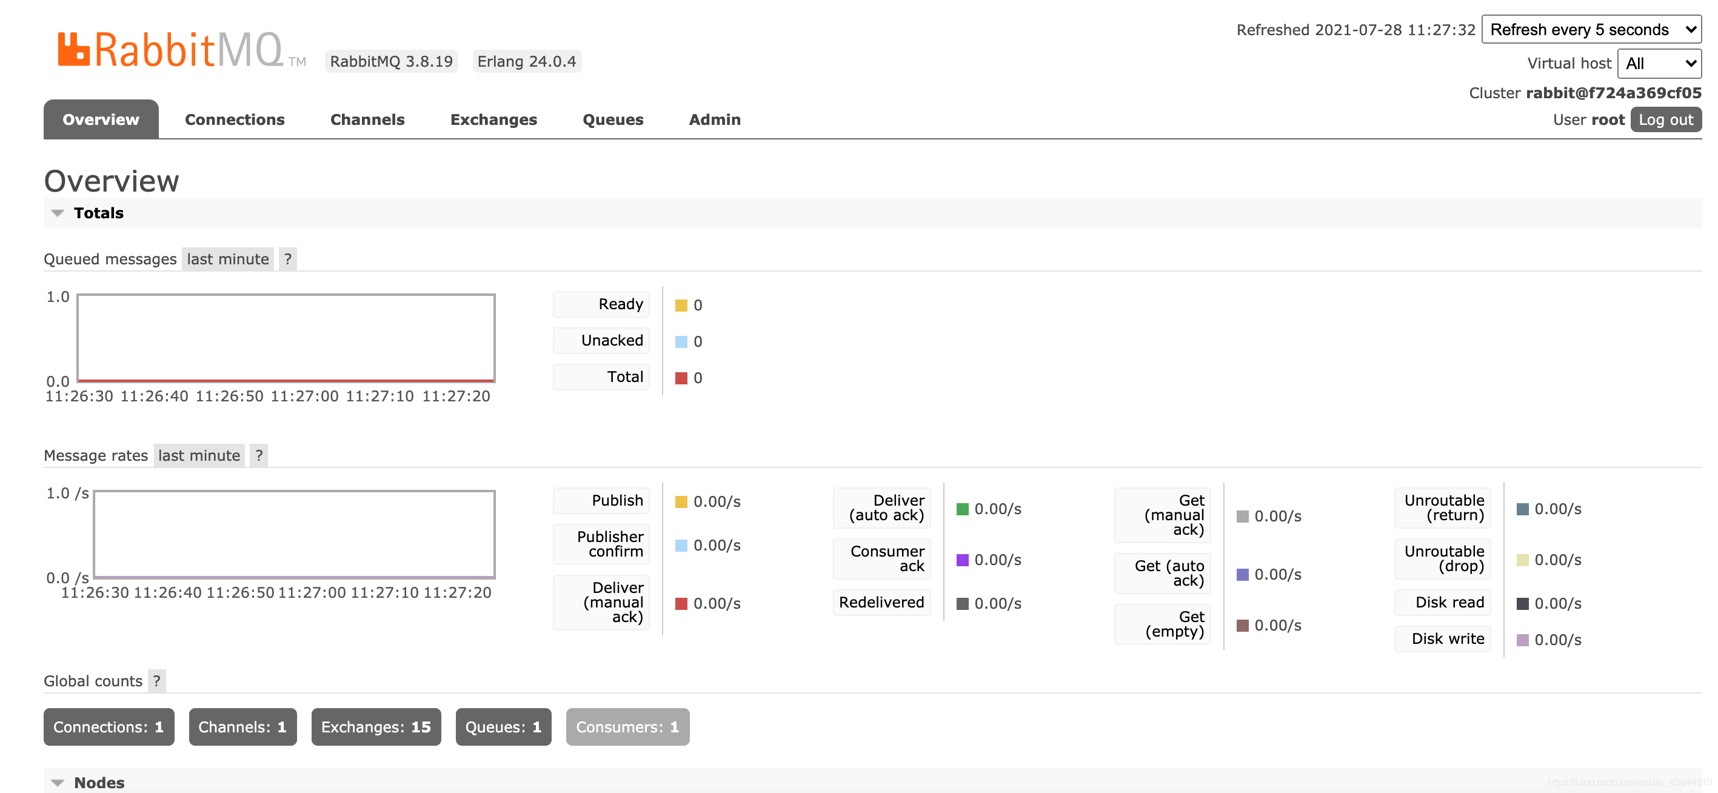Open the Queues tab
The width and height of the screenshot is (1718, 793).
tap(612, 119)
